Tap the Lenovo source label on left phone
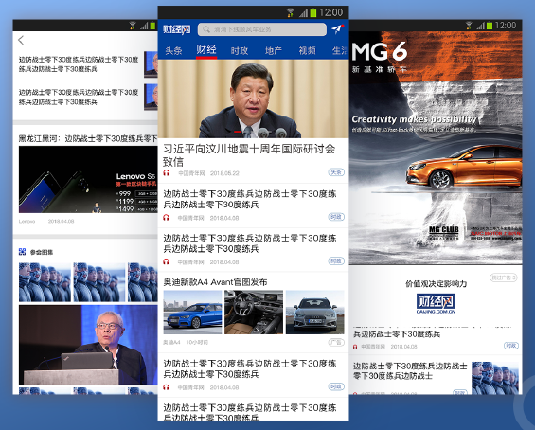The height and width of the screenshot is (430, 535). [27, 221]
